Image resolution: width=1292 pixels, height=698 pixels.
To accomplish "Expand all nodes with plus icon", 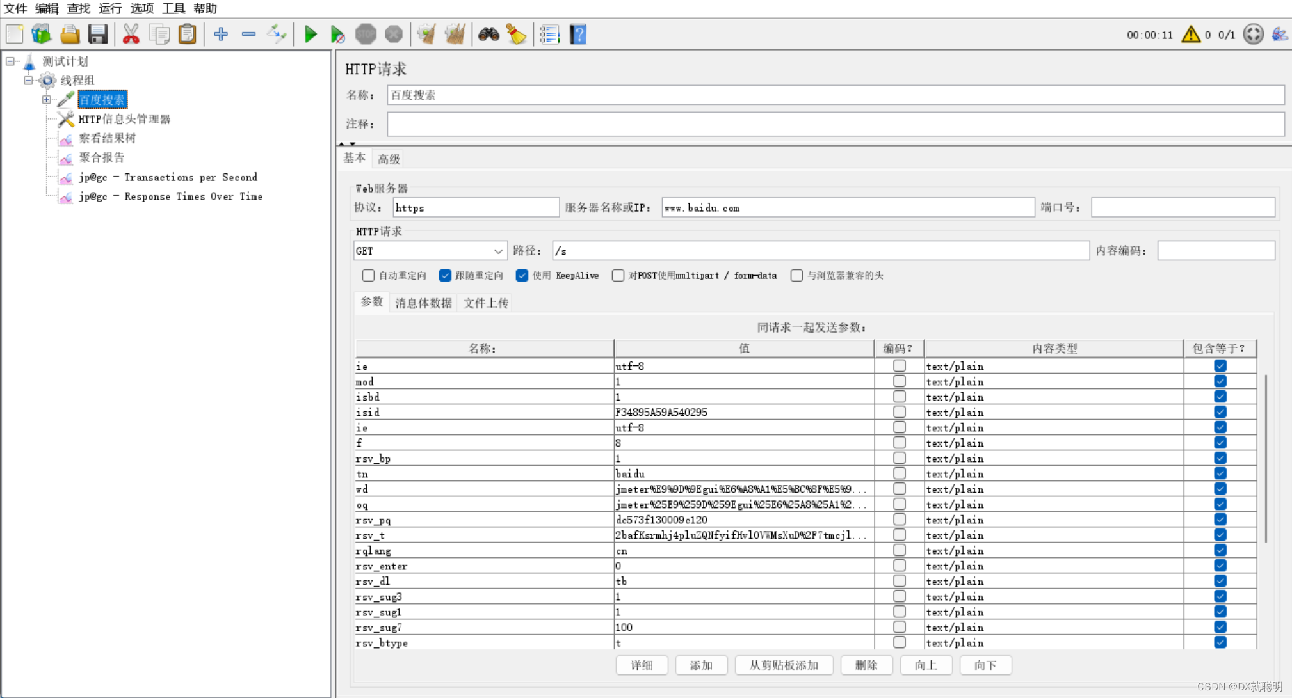I will pyautogui.click(x=221, y=34).
